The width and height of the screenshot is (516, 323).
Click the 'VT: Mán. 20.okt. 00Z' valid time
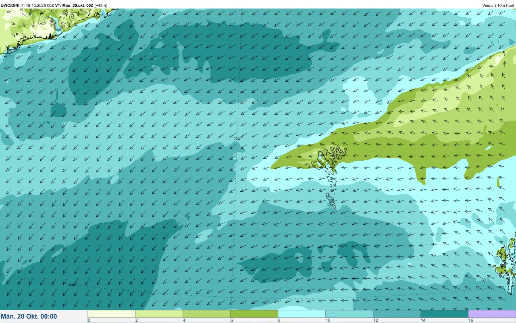click(x=74, y=6)
